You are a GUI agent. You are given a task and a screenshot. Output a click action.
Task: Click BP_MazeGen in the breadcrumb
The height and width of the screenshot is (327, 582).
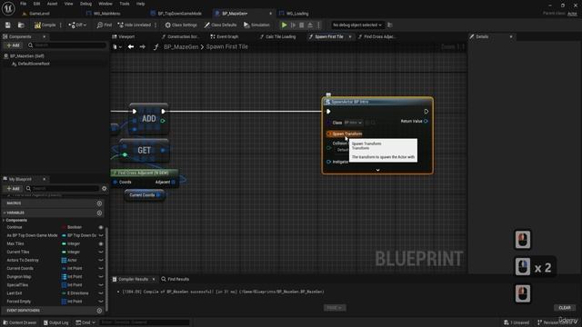pyautogui.click(x=181, y=46)
